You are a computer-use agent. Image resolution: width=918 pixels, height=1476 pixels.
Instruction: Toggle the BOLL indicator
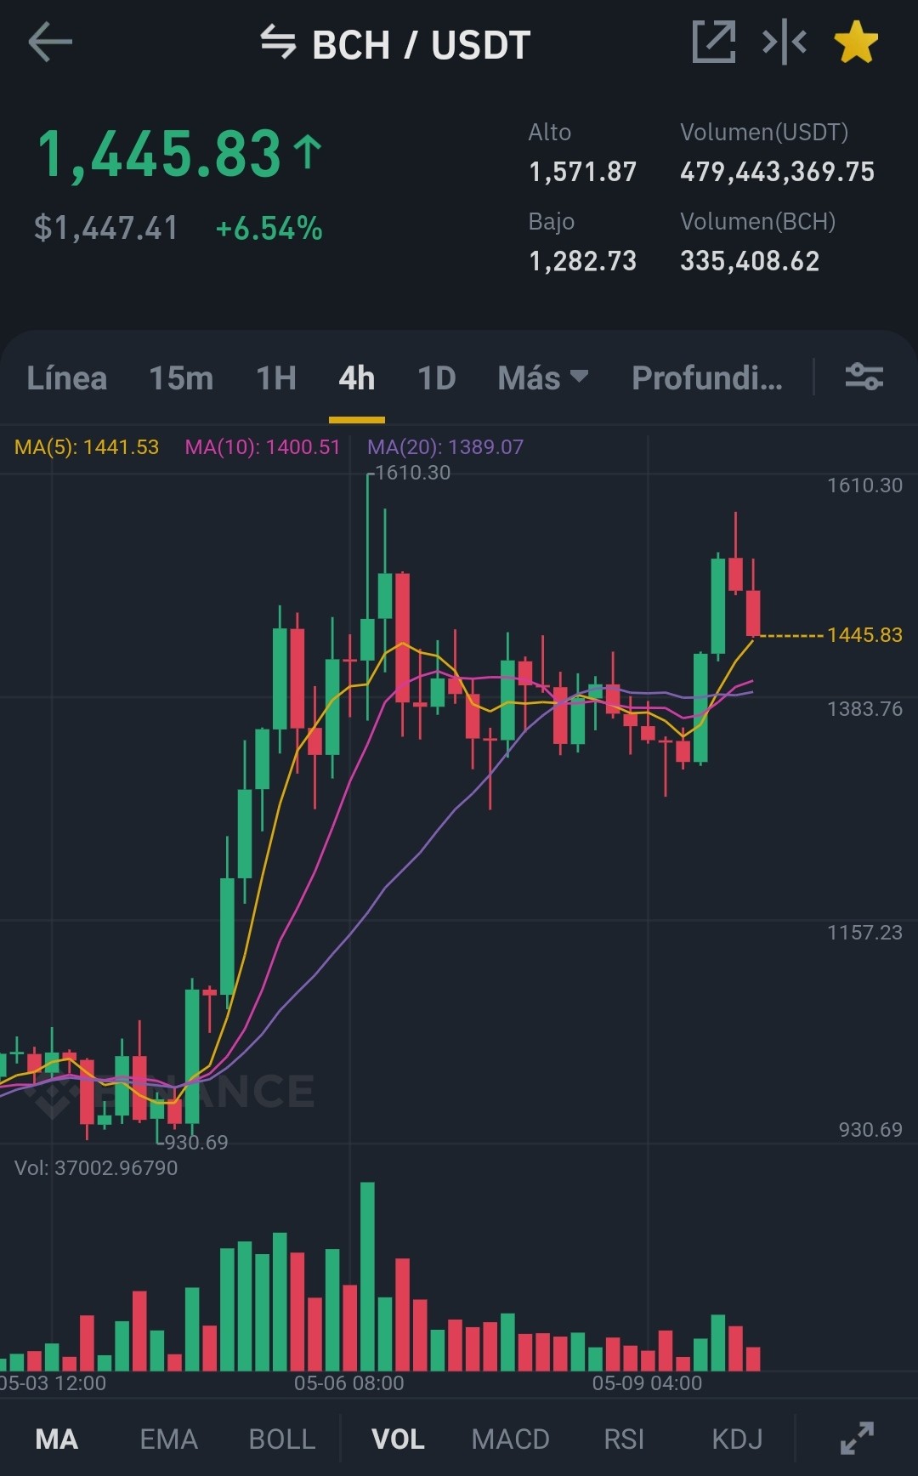(x=282, y=1439)
